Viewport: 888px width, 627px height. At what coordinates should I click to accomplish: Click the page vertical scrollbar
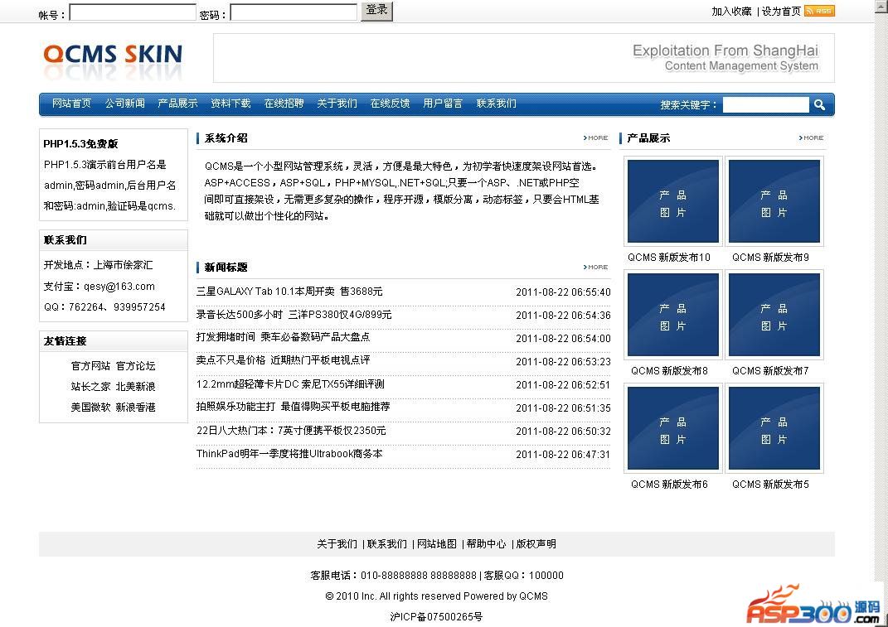[x=881, y=313]
